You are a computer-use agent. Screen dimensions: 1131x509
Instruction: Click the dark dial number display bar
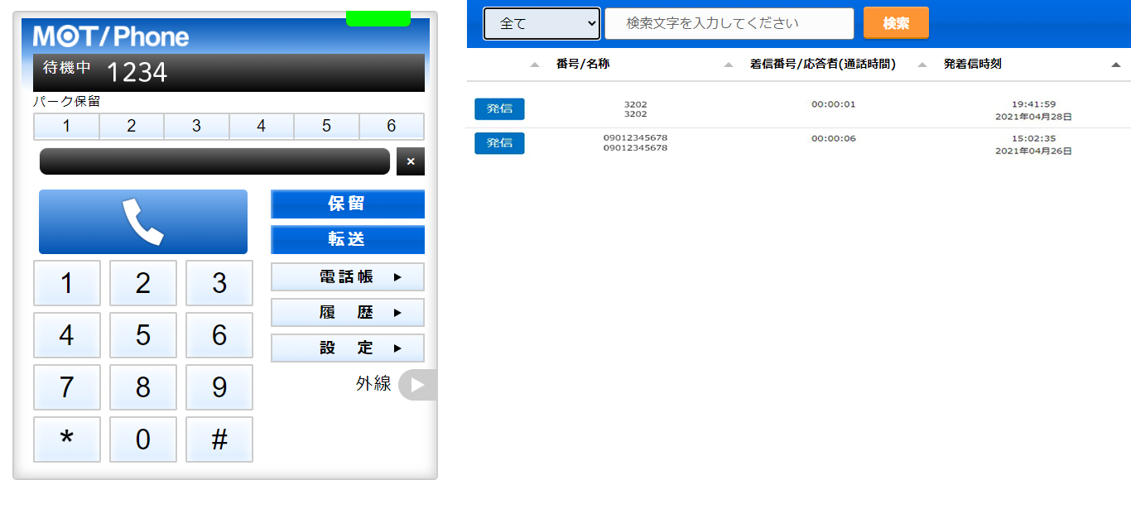pyautogui.click(x=214, y=161)
